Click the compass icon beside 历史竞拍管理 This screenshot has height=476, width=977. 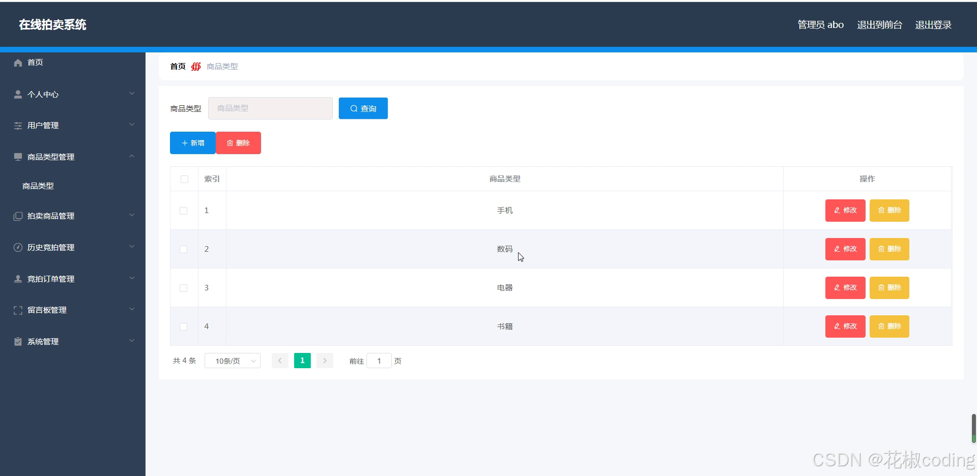[x=18, y=248]
